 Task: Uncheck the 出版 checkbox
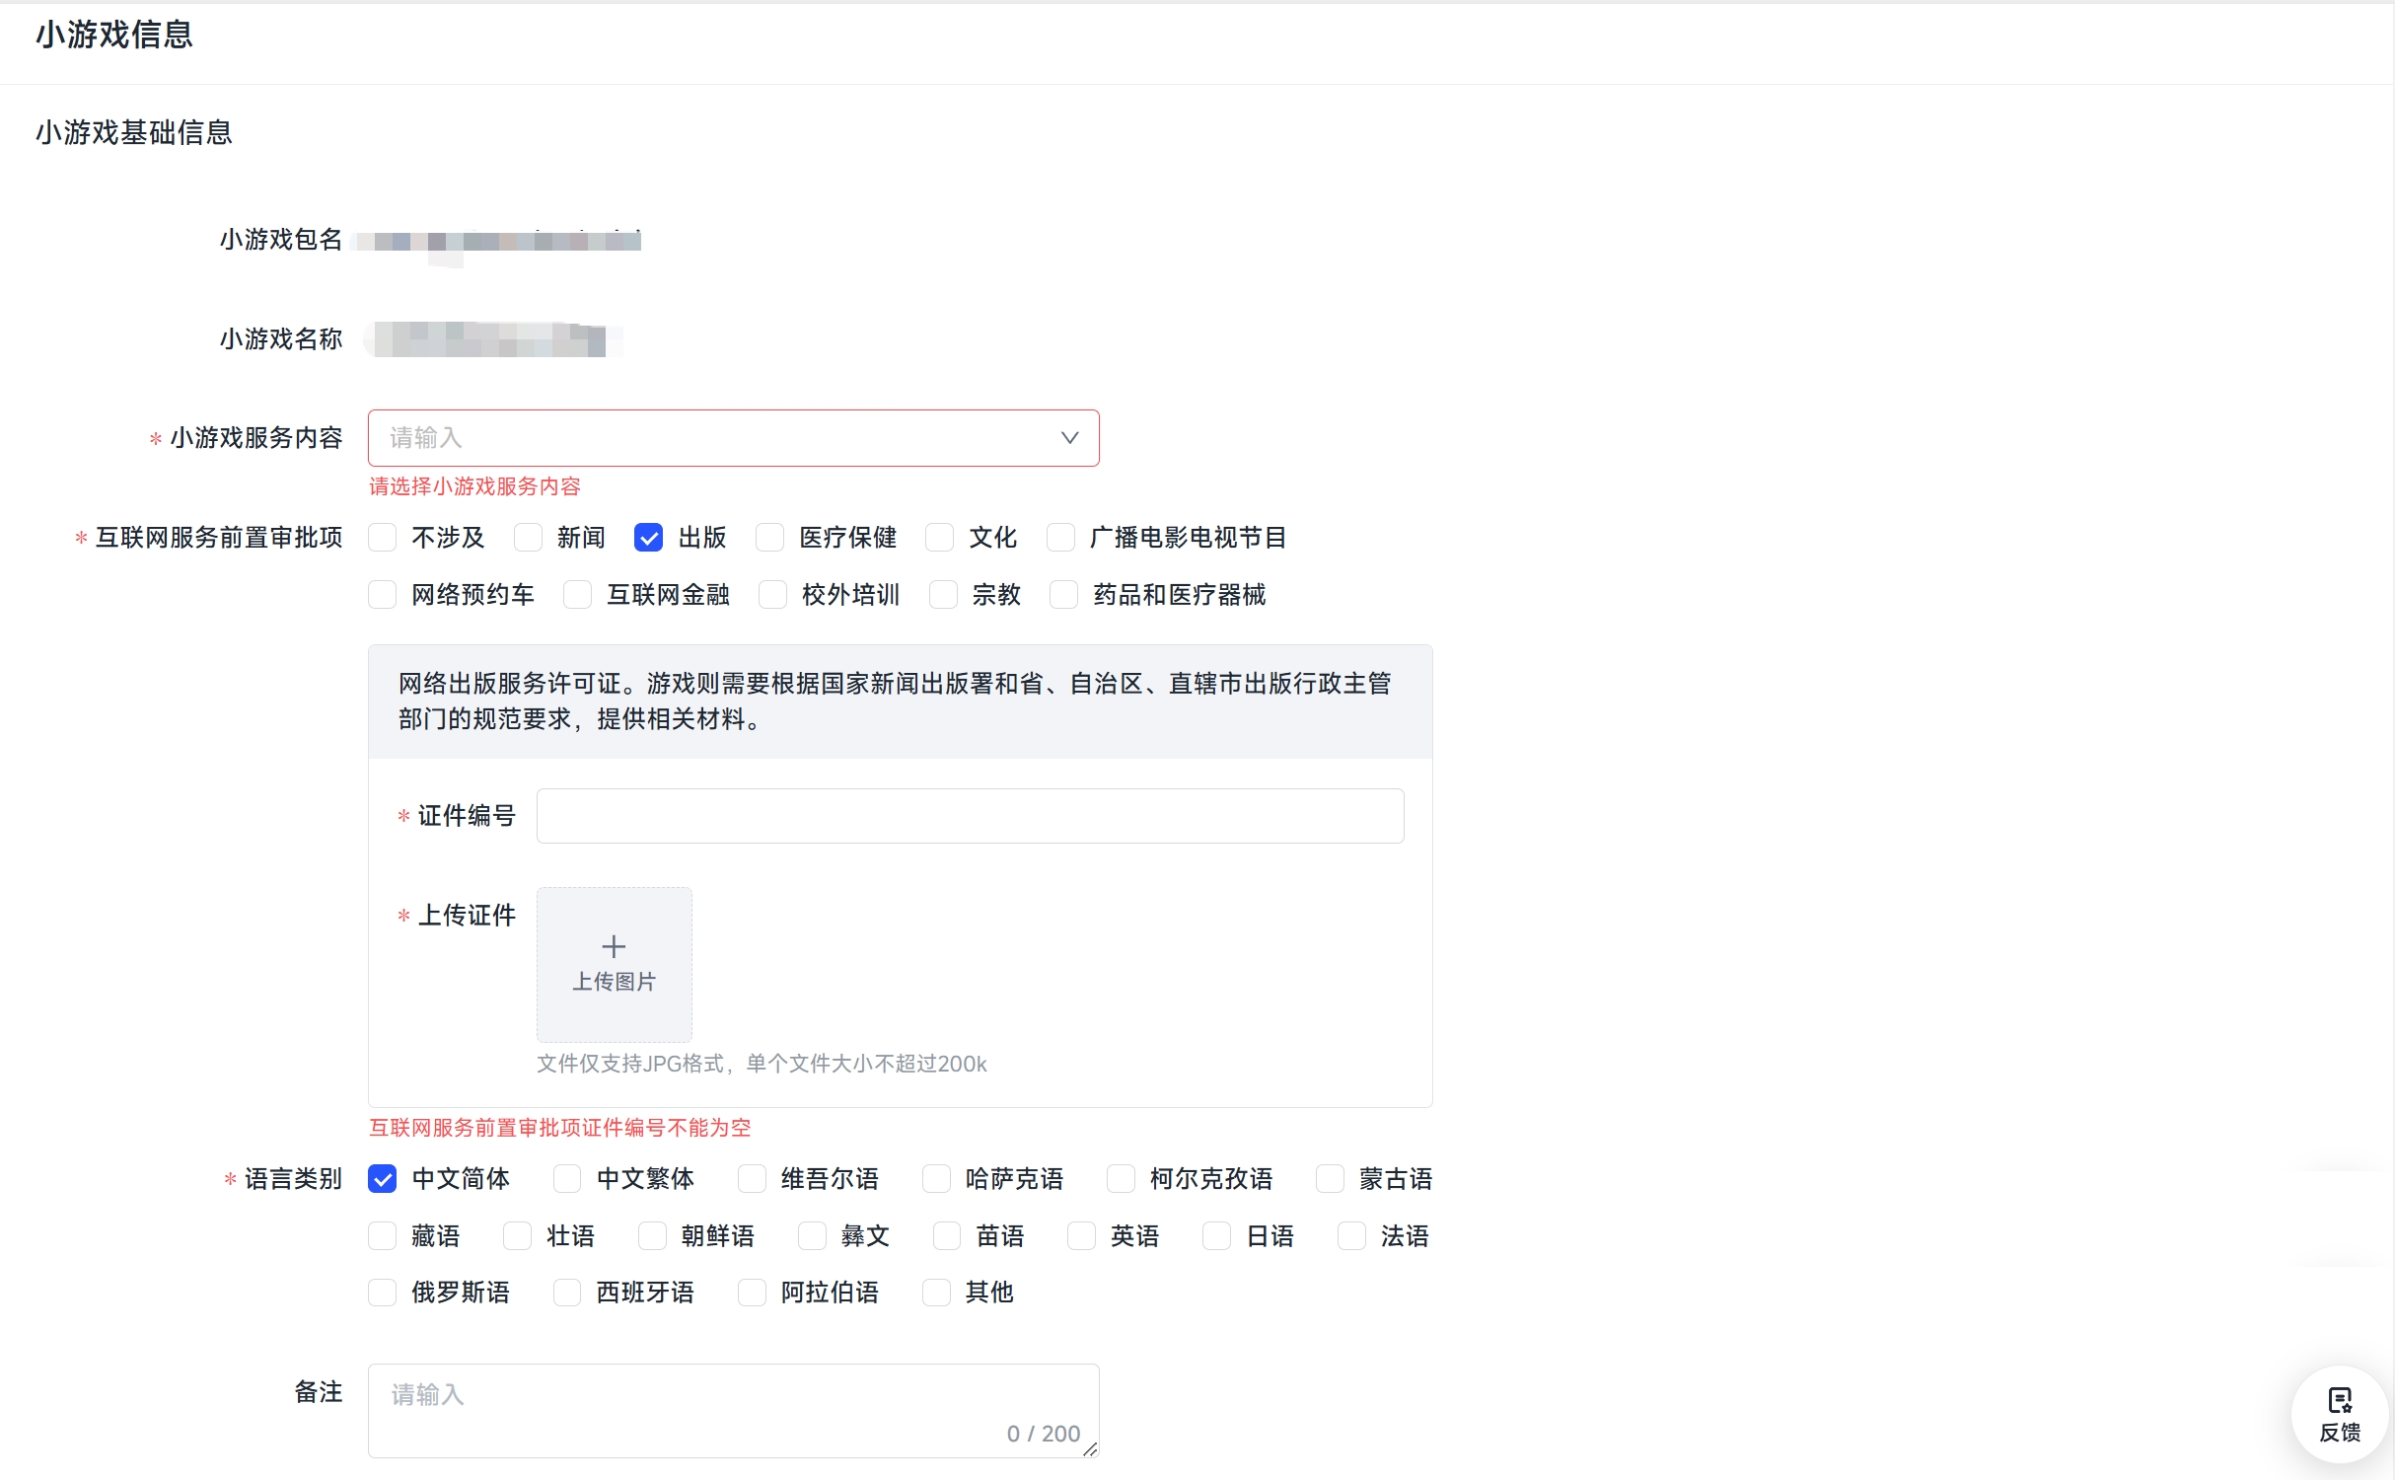[x=648, y=538]
